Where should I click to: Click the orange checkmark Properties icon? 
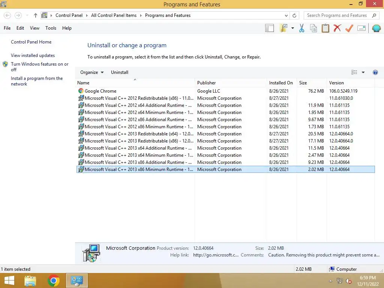(349, 28)
